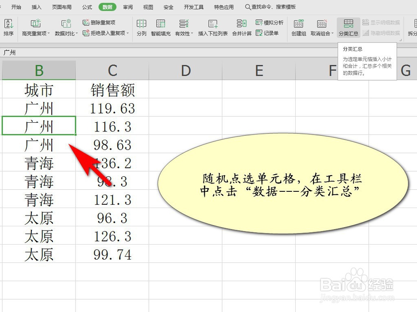Click cell with value 126.3
The image size is (417, 312).
(x=113, y=236)
